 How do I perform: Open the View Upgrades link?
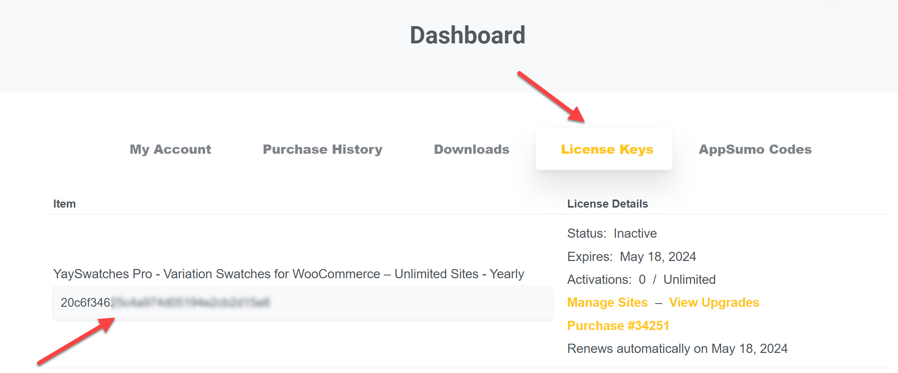point(714,302)
